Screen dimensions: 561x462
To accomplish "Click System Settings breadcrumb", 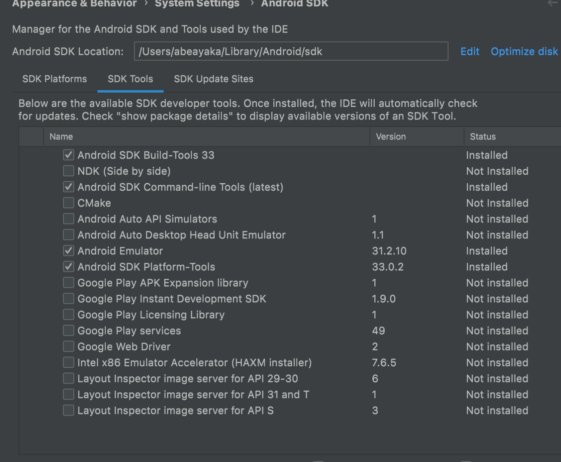I will tap(197, 4).
